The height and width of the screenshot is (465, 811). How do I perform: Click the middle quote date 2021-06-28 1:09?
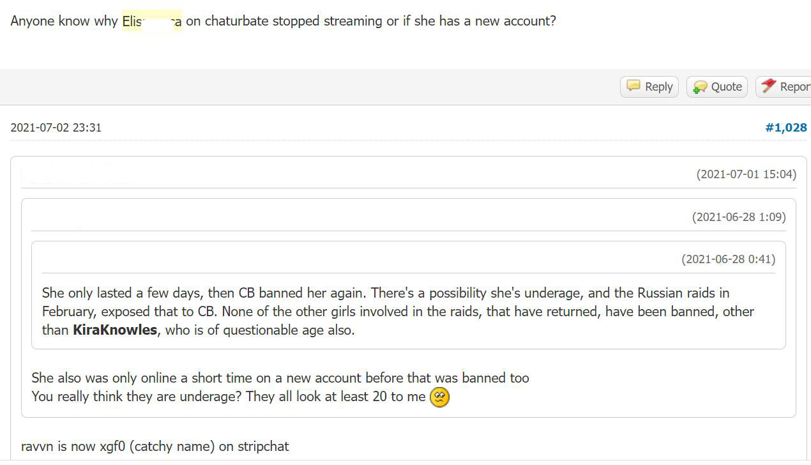pyautogui.click(x=739, y=217)
